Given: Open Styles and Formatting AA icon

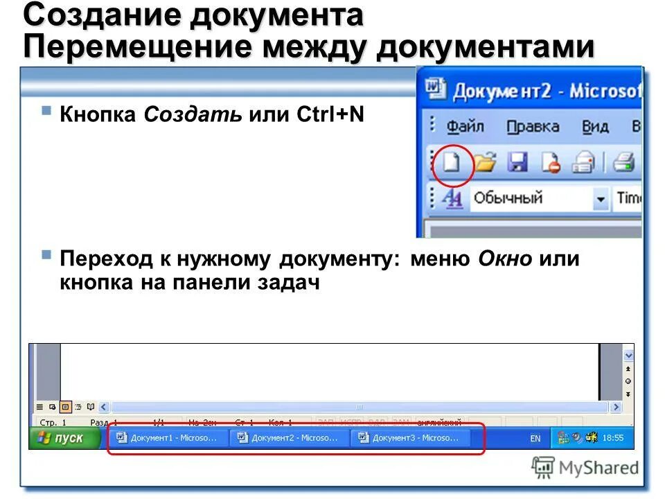Looking at the screenshot, I should coord(452,199).
